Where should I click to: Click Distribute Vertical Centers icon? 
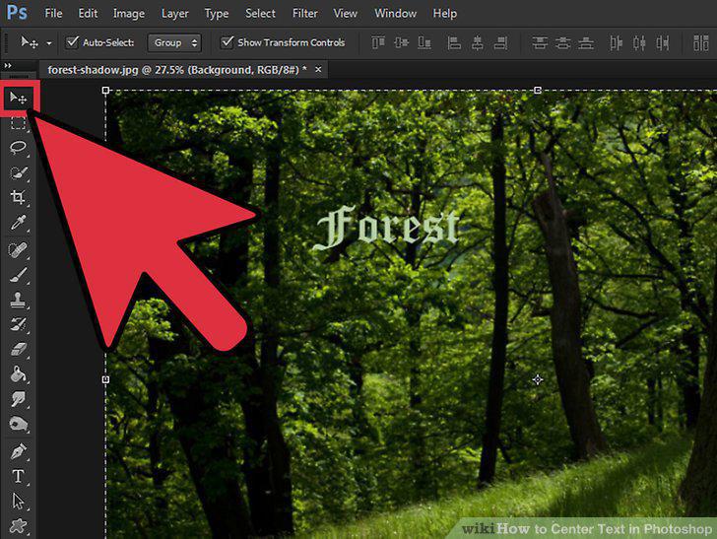563,42
